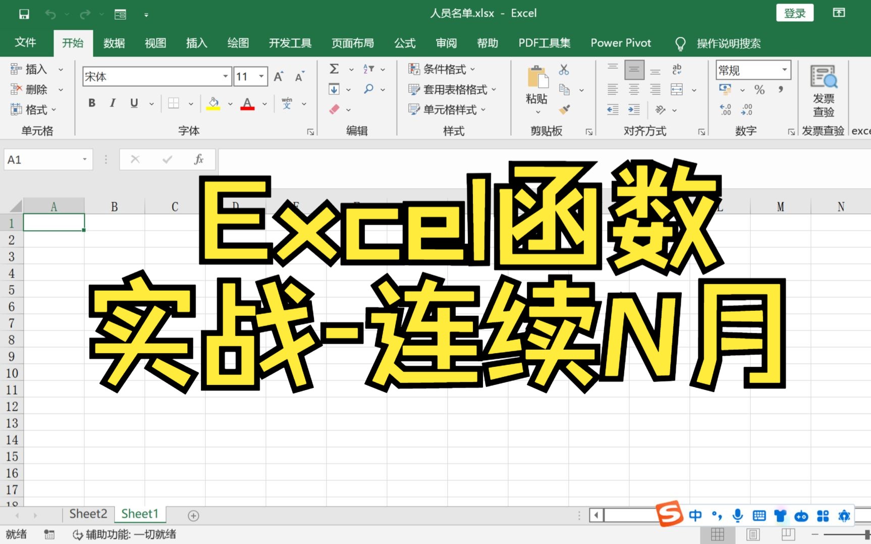Click the 登录 sign-in button

coord(795,13)
